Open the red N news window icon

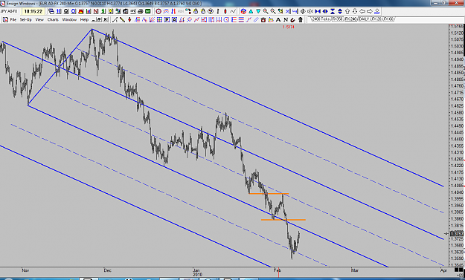point(96,11)
